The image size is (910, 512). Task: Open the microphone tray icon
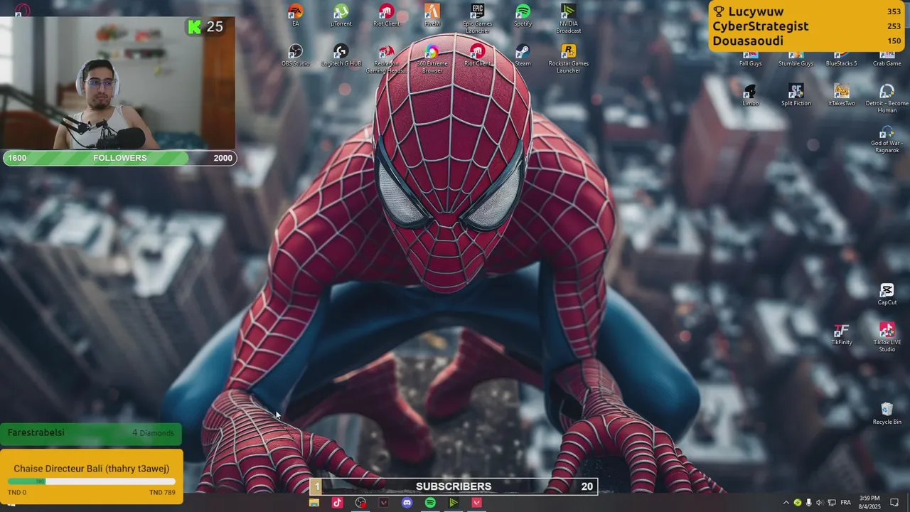click(x=808, y=503)
